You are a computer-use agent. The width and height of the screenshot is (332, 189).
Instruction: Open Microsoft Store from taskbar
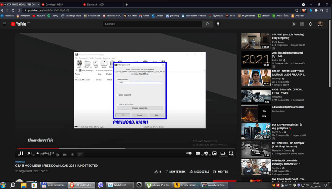34,185
